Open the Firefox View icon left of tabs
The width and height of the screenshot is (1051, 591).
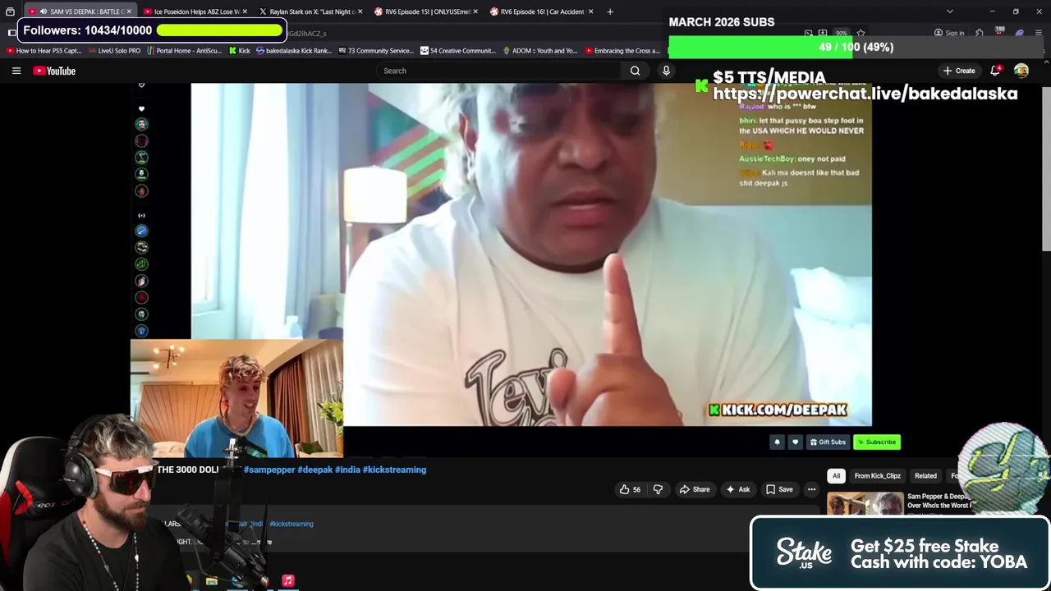pos(10,11)
